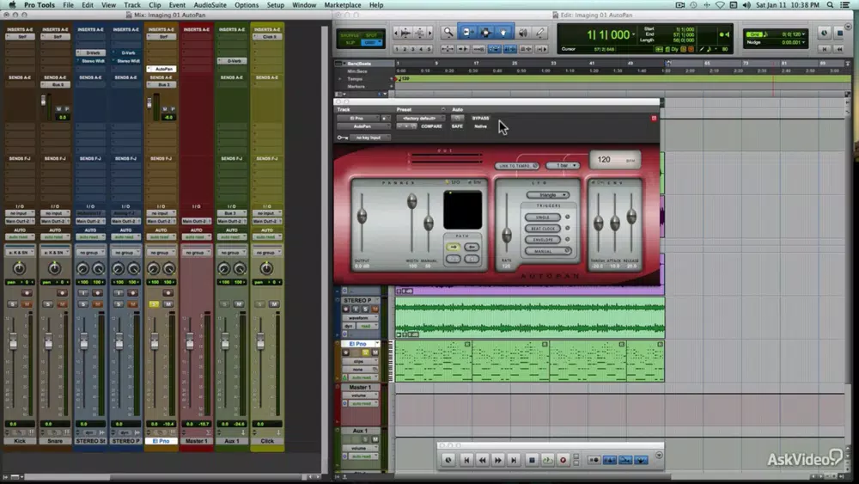Mute the Click track in mixer

pos(274,304)
